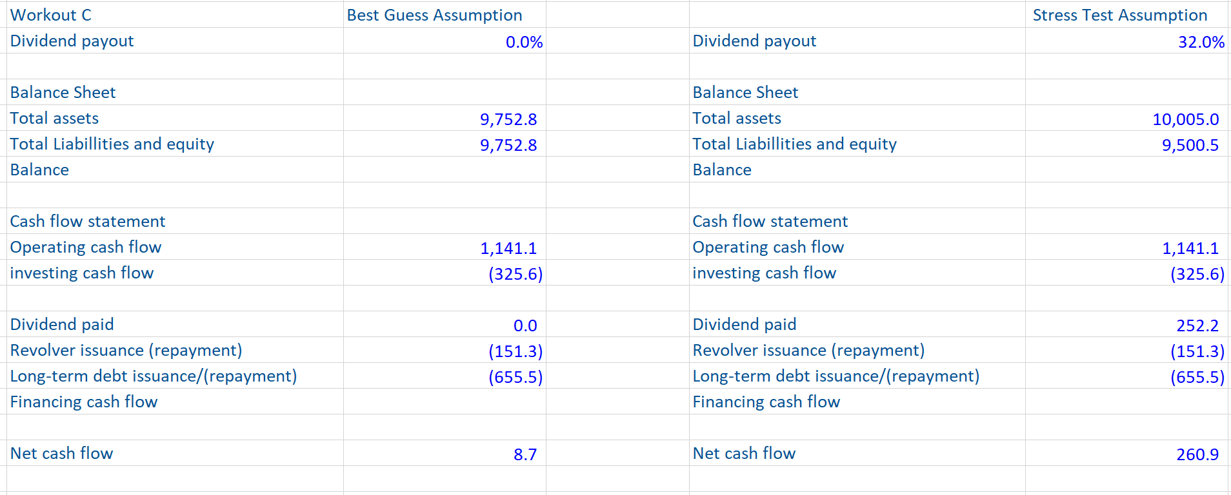The width and height of the screenshot is (1231, 495).
Task: Click the 10,005.0 total assets value
Action: click(1185, 119)
